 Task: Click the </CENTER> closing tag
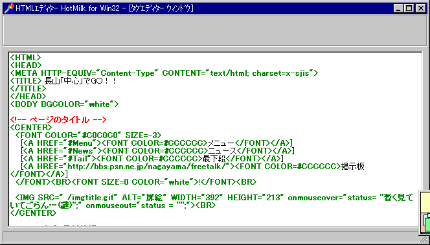tap(33, 213)
